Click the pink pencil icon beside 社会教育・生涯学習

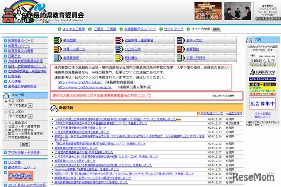[119, 40]
